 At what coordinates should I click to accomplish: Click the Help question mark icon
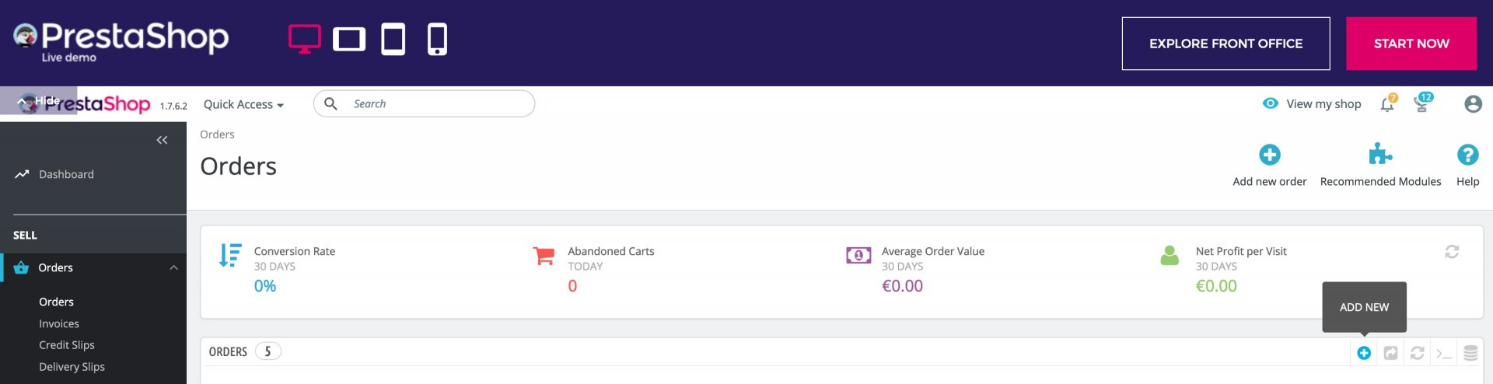tap(1467, 155)
